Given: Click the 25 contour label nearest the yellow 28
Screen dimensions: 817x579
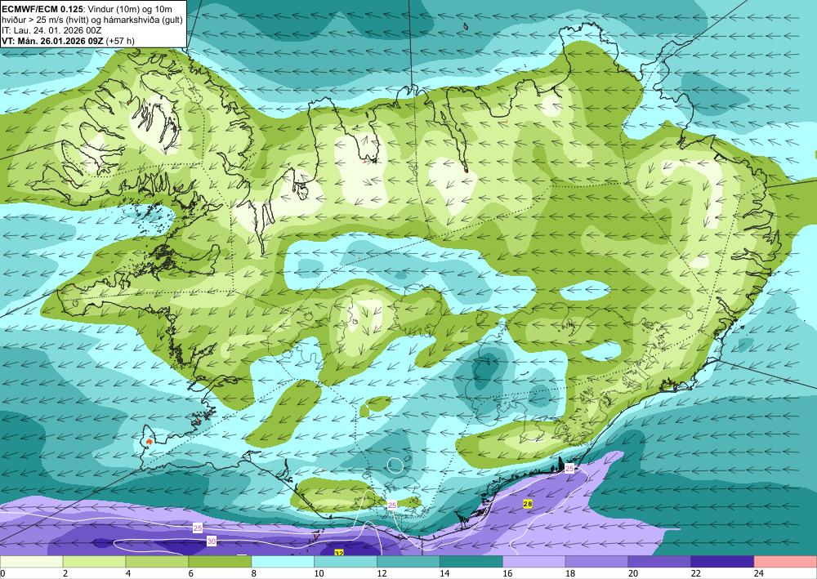Looking at the screenshot, I should 569,469.
